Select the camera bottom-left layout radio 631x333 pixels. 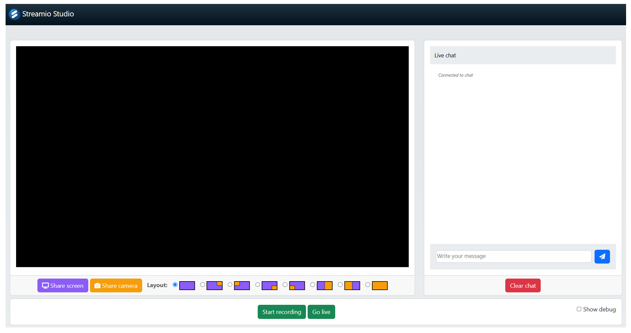pyautogui.click(x=285, y=285)
